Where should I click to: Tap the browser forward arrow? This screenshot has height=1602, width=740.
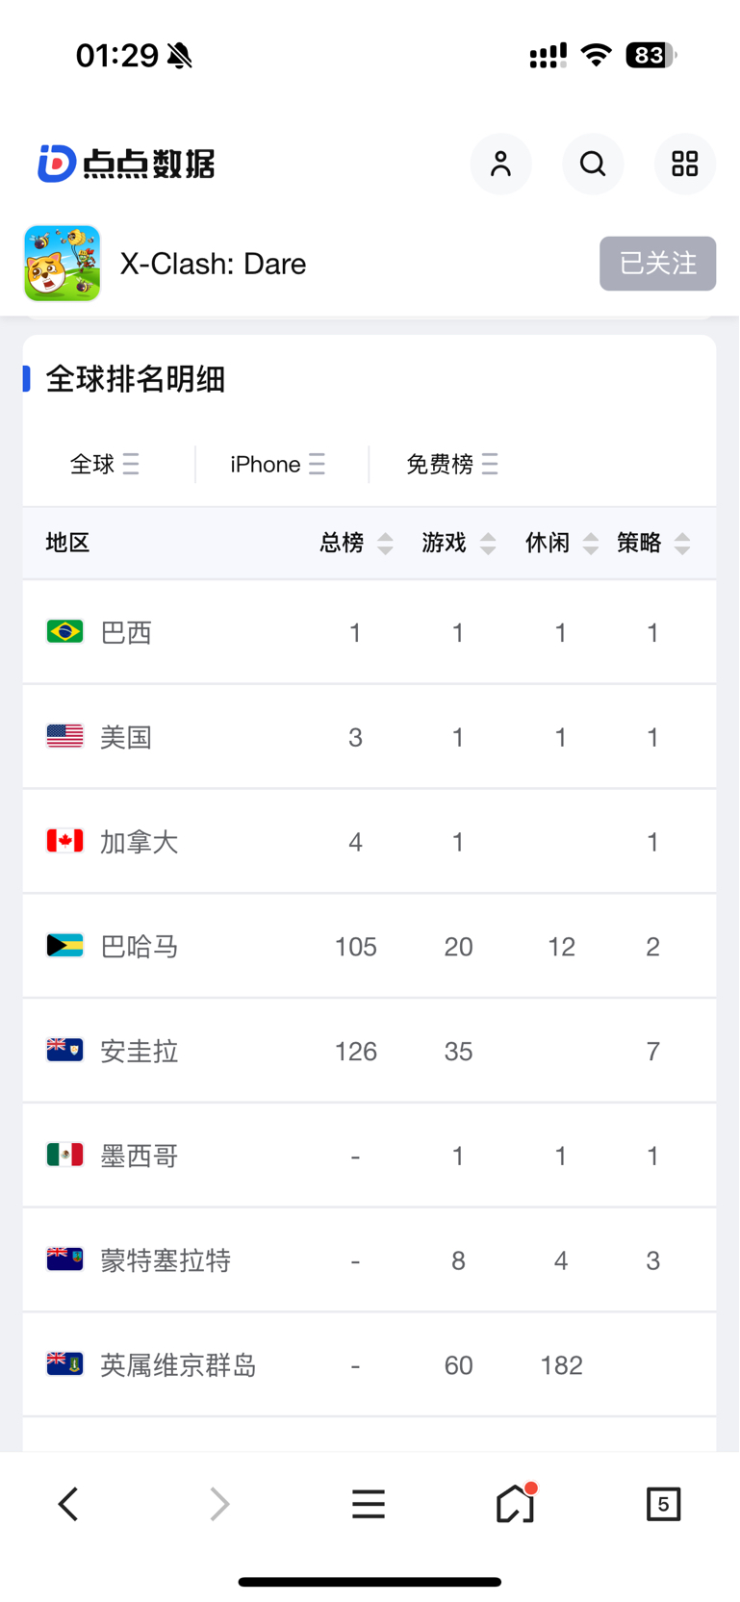(219, 1504)
